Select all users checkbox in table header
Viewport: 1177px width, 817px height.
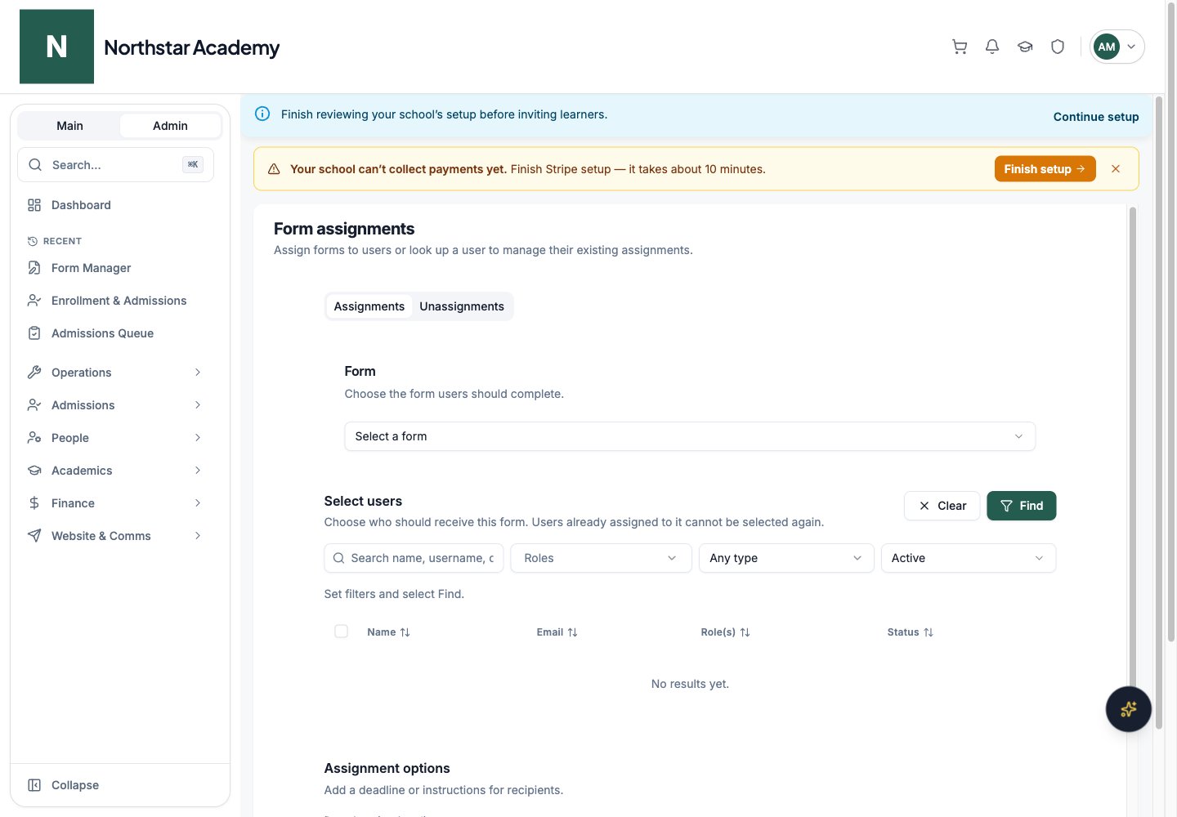(342, 632)
